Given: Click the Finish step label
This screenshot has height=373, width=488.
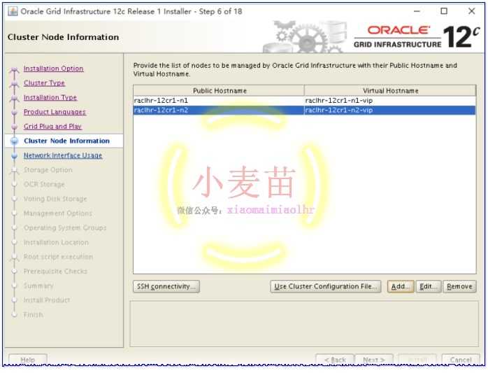Looking at the screenshot, I should pos(34,315).
